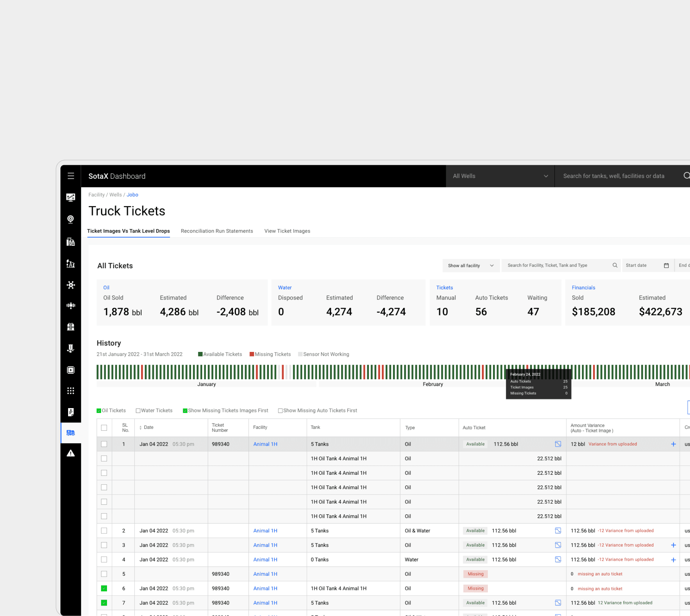The image size is (690, 616).
Task: Expand the All Wells dropdown
Action: (500, 176)
